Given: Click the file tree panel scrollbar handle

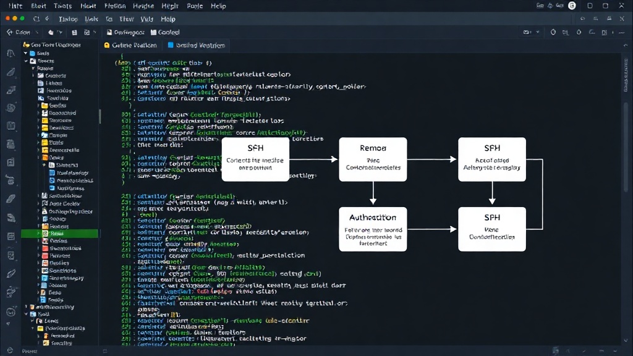Looking at the screenshot, I should point(100,116).
